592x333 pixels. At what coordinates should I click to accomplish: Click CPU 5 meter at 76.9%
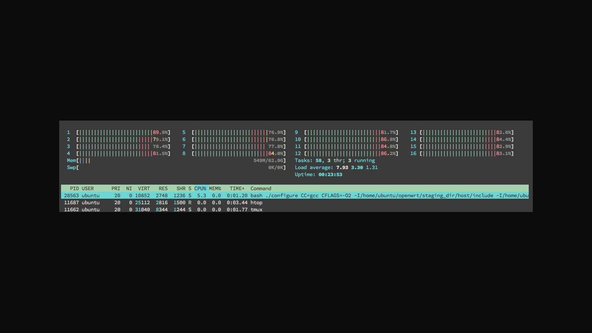click(x=234, y=132)
